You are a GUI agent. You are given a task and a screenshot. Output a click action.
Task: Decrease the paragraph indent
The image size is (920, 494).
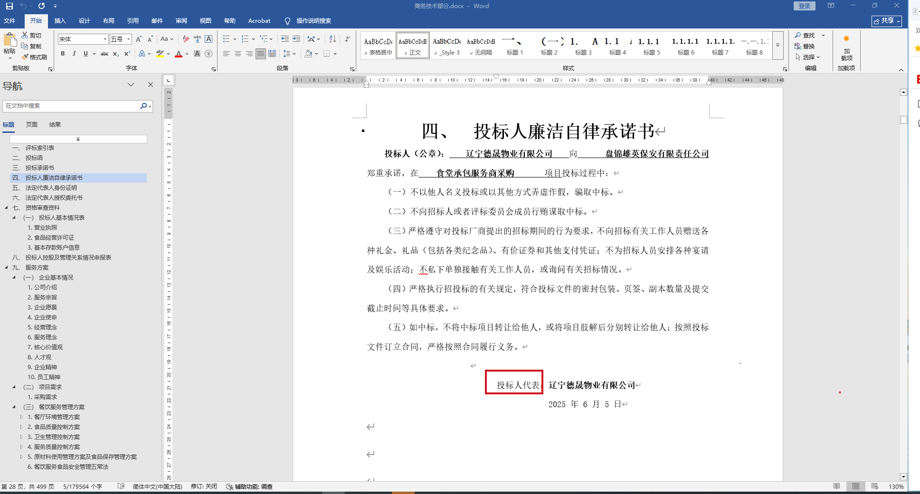(285, 39)
